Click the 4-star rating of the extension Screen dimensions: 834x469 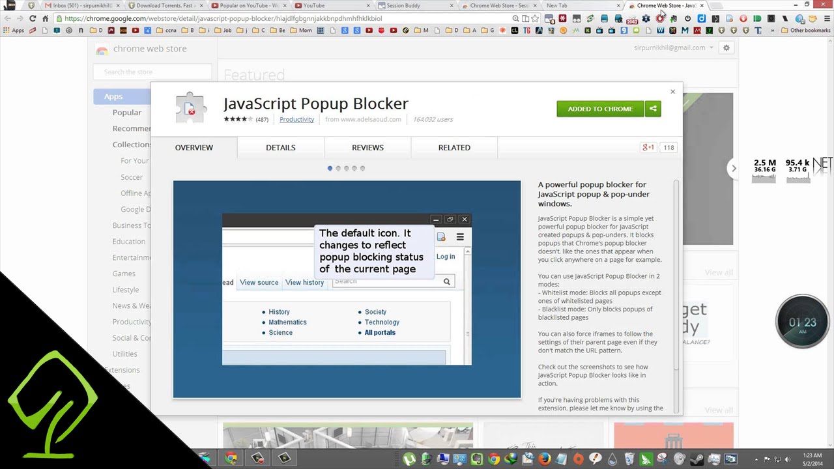click(238, 119)
